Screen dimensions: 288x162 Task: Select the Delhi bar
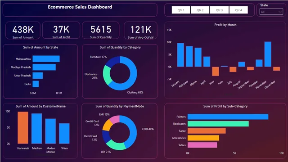click(x=36, y=84)
